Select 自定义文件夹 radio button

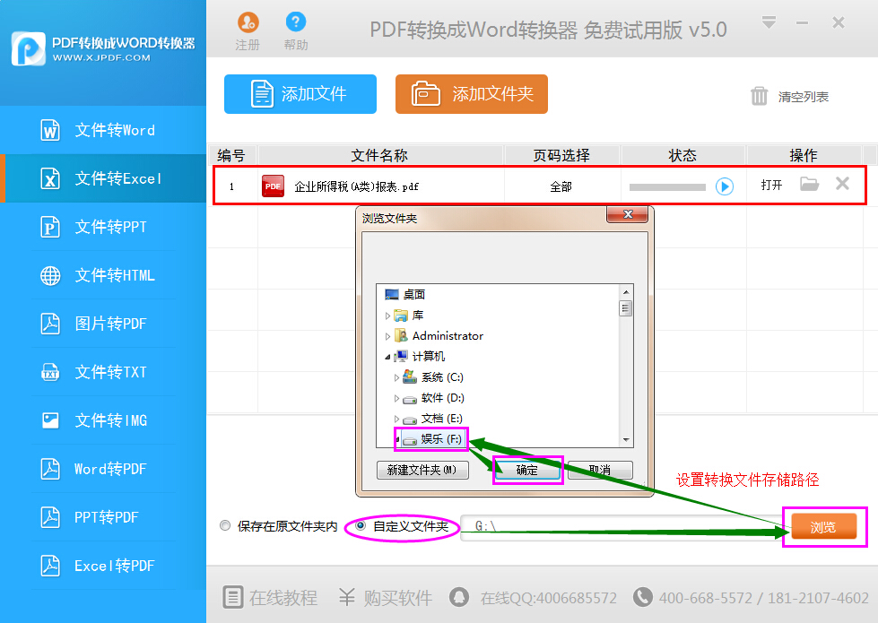click(361, 525)
